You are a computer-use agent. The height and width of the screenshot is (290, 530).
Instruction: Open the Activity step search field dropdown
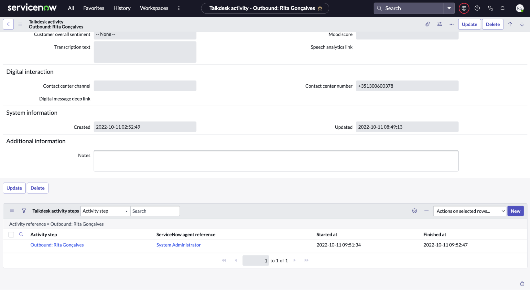pyautogui.click(x=105, y=211)
